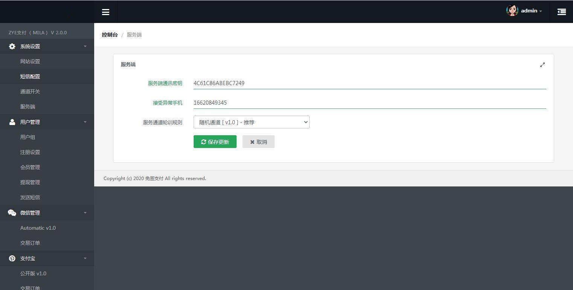Open the admin user dropdown menu
Image resolution: width=573 pixels, height=290 pixels.
(531, 11)
